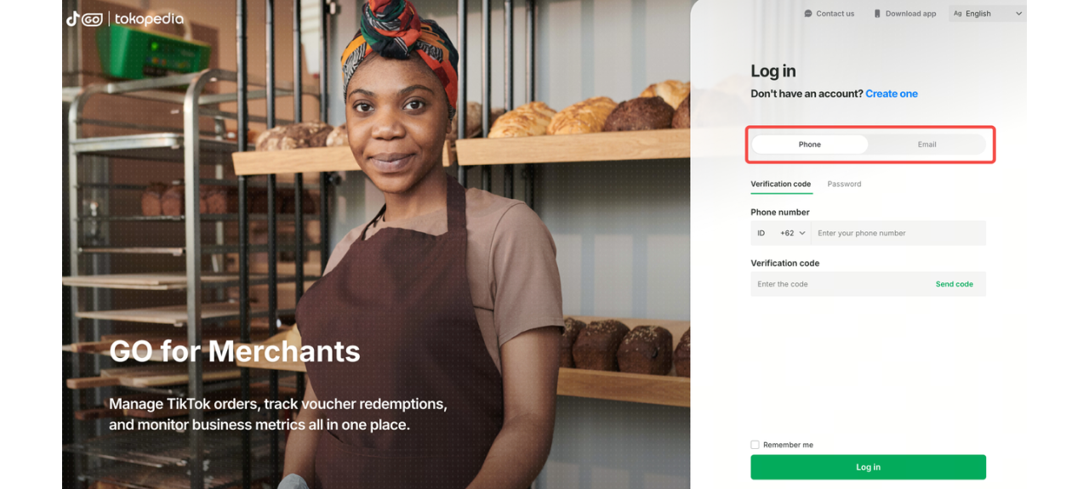Click the TikTok GO logo icon
Viewport: 1089px width, 489px height.
(84, 19)
